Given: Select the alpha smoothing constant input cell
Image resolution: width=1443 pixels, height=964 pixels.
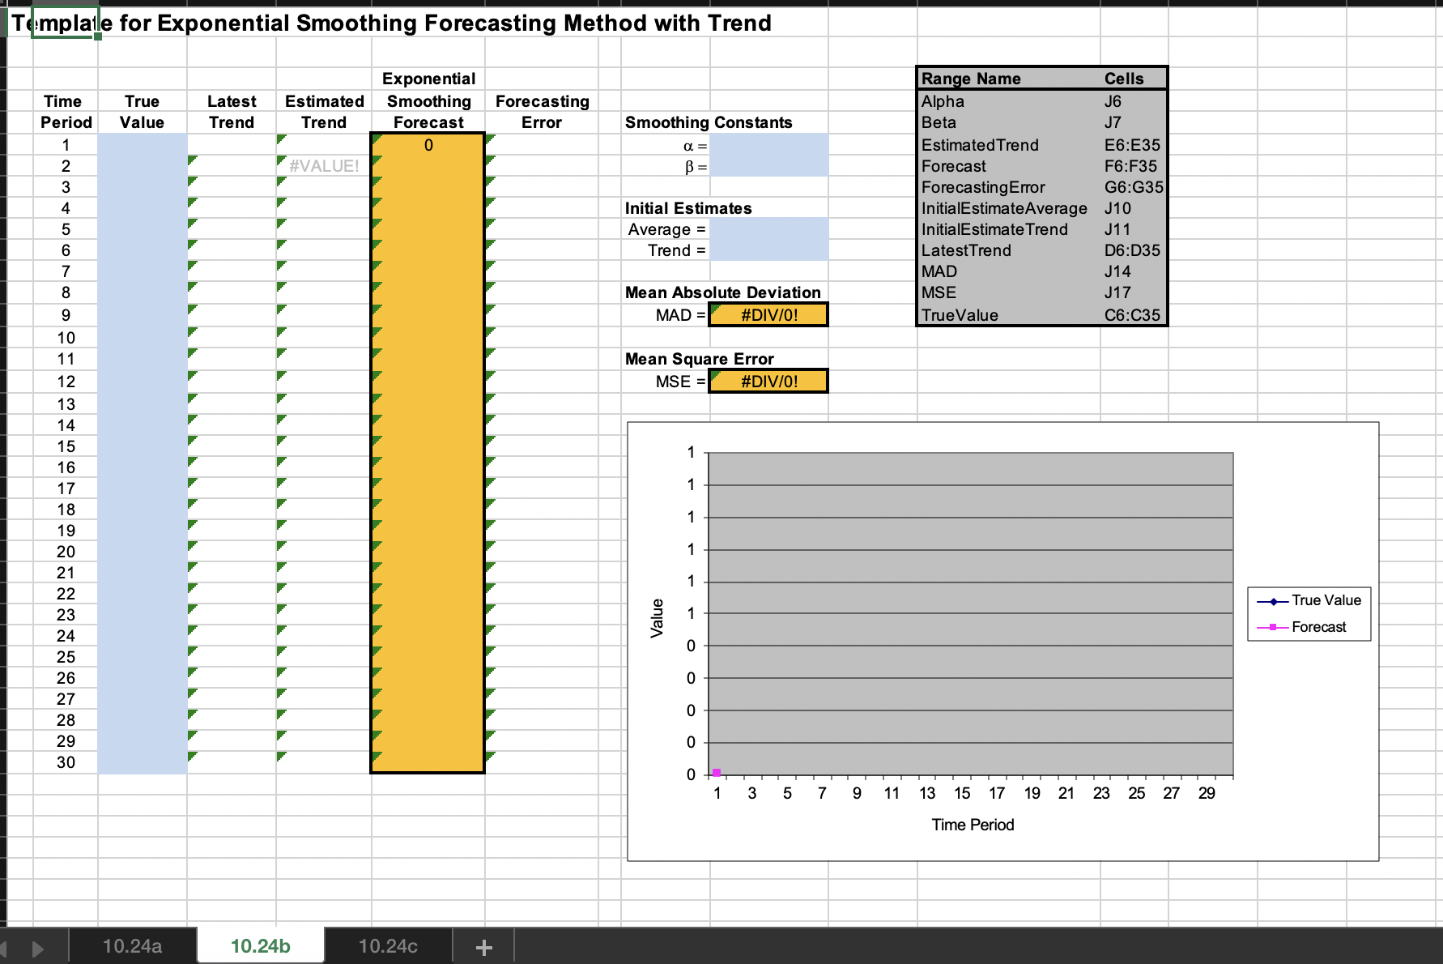Looking at the screenshot, I should click(x=769, y=145).
